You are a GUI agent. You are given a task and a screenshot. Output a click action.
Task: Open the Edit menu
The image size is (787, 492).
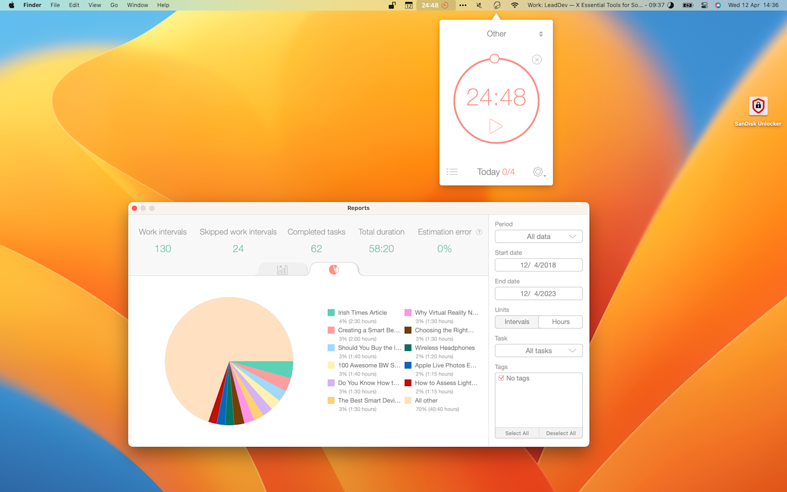(x=74, y=5)
